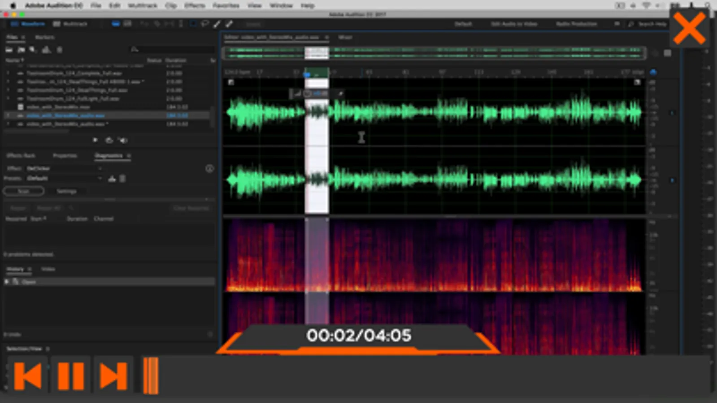The image size is (717, 403).
Task: Open the Multitrack menu
Action: click(x=143, y=5)
